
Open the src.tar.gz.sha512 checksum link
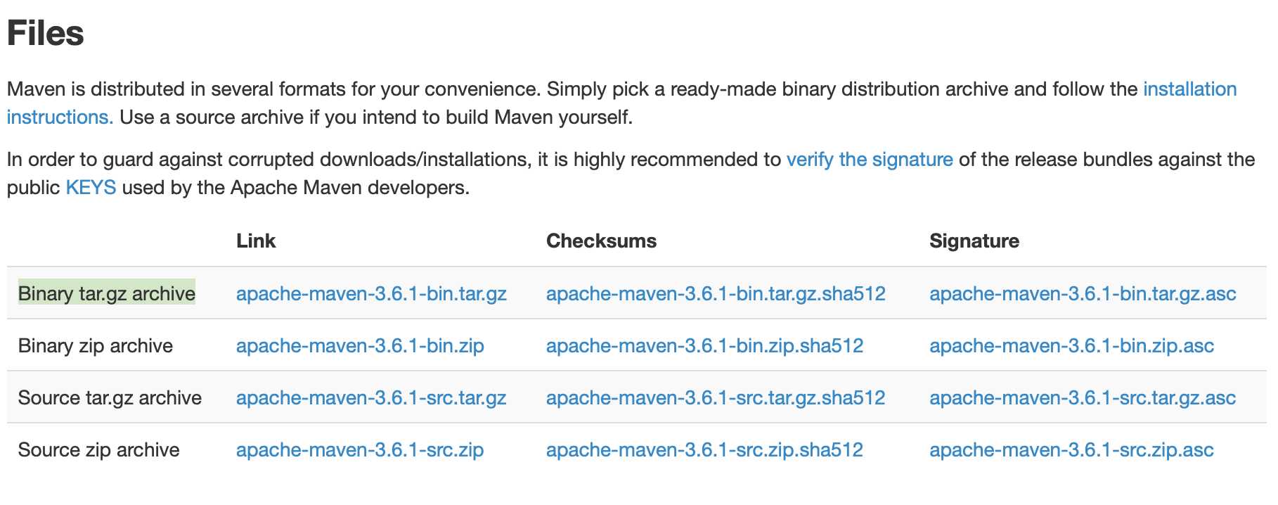(x=716, y=397)
